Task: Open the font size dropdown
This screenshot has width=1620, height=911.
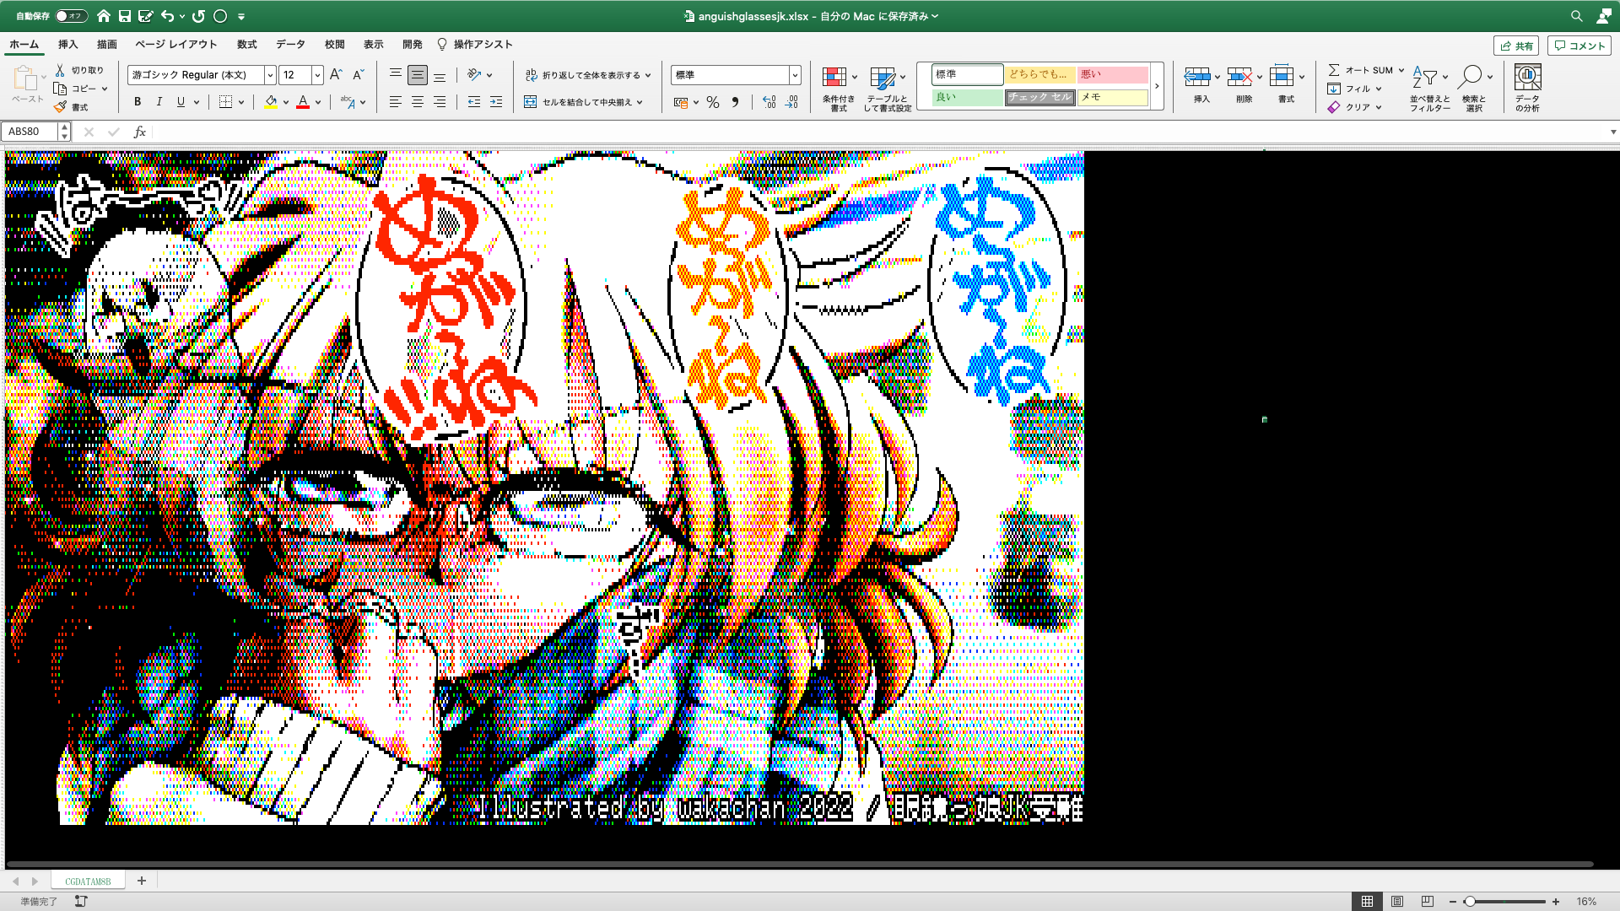Action: click(x=317, y=75)
